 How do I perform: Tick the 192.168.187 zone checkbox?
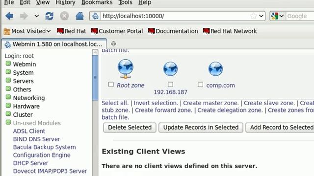[170, 85]
